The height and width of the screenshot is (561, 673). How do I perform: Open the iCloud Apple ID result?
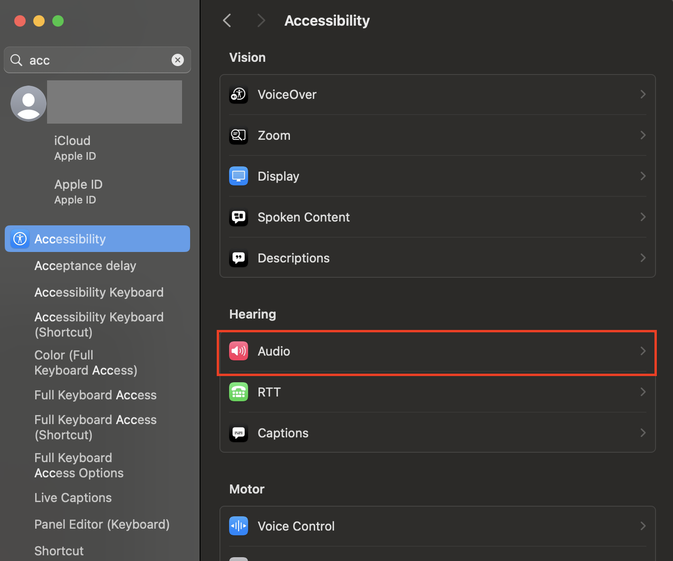pyautogui.click(x=75, y=148)
